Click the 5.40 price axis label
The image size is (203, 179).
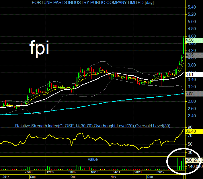(x=192, y=7)
